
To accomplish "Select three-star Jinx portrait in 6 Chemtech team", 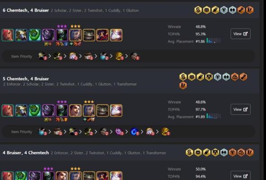I will tap(75, 35).
